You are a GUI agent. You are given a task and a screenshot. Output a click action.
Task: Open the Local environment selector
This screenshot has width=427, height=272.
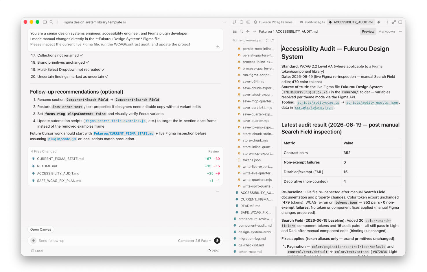[37, 251]
